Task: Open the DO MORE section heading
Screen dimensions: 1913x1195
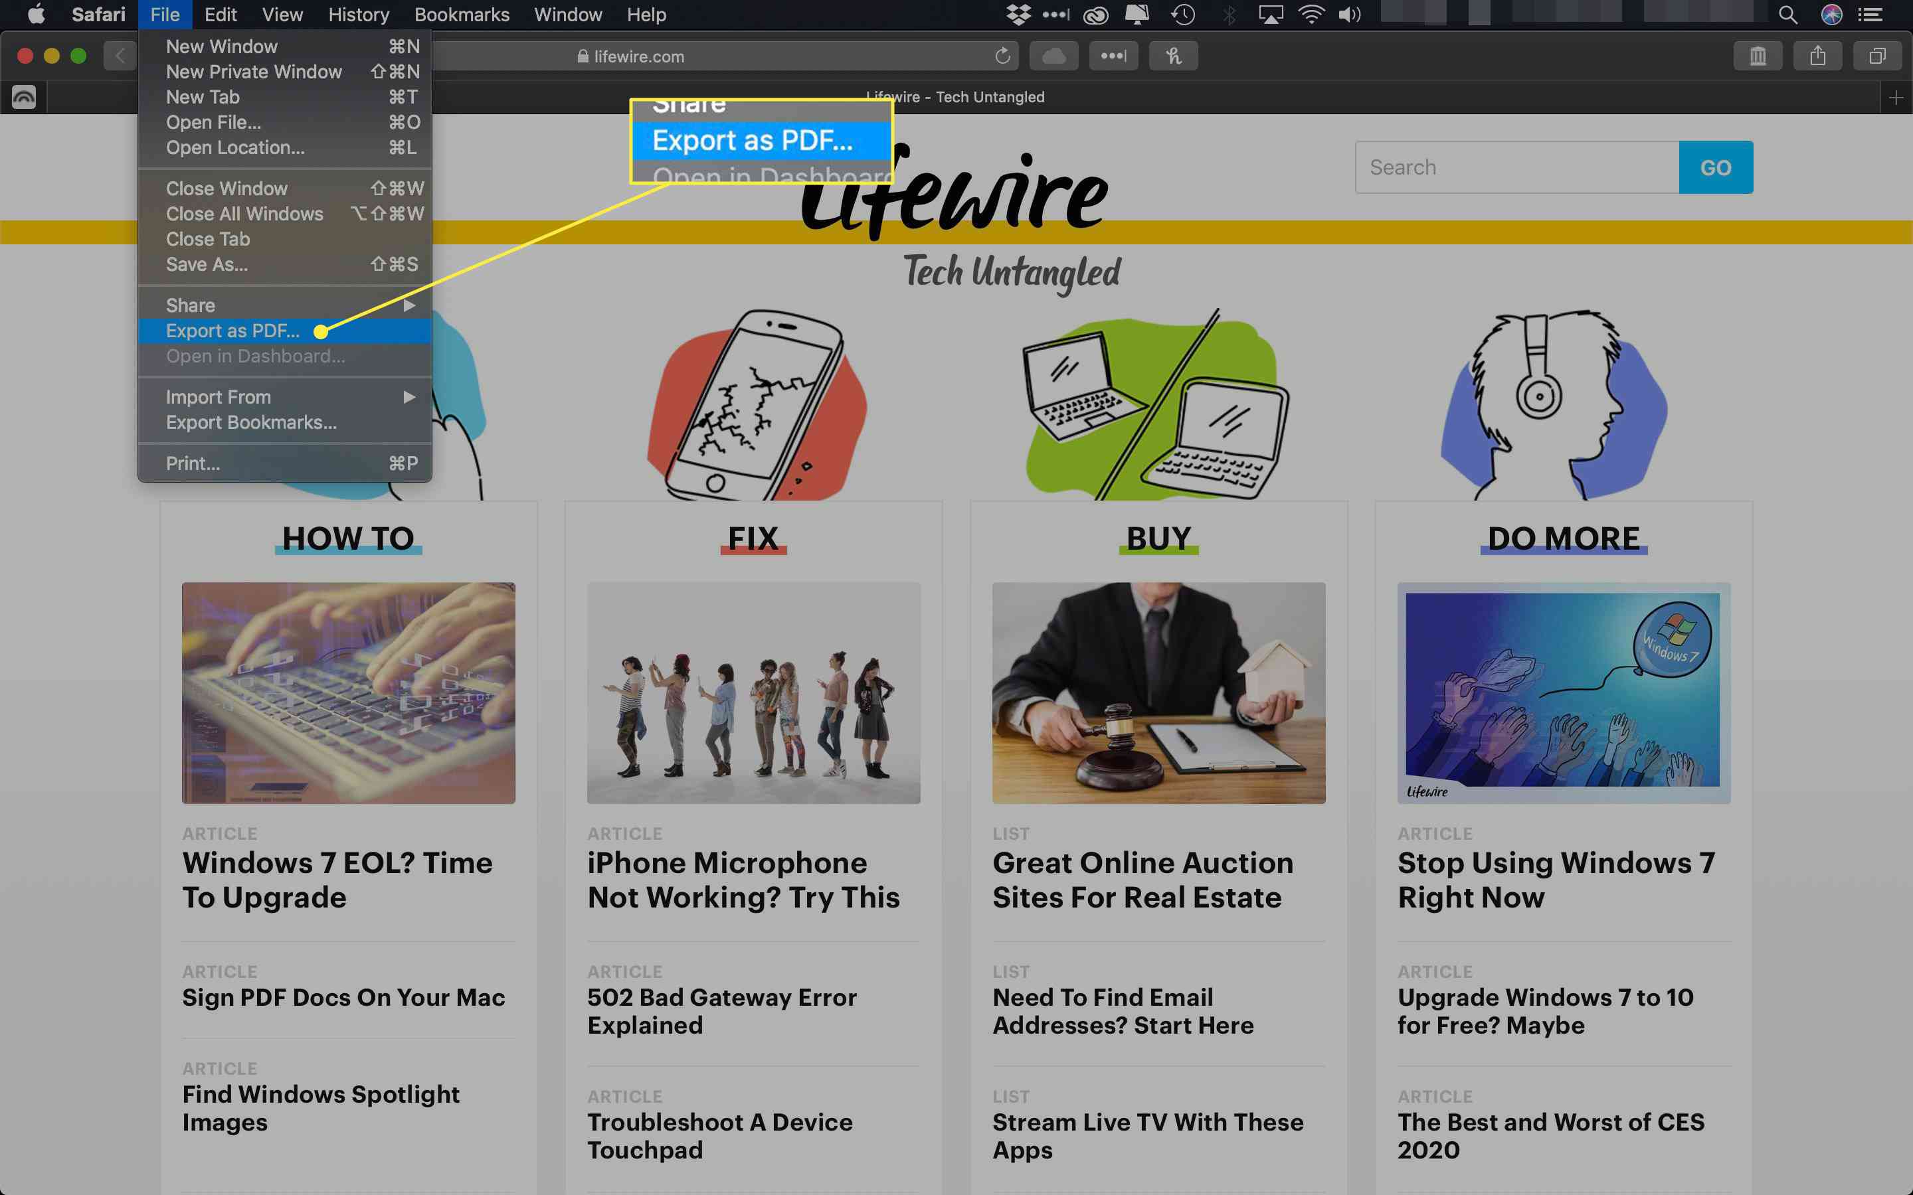Action: (x=1564, y=538)
